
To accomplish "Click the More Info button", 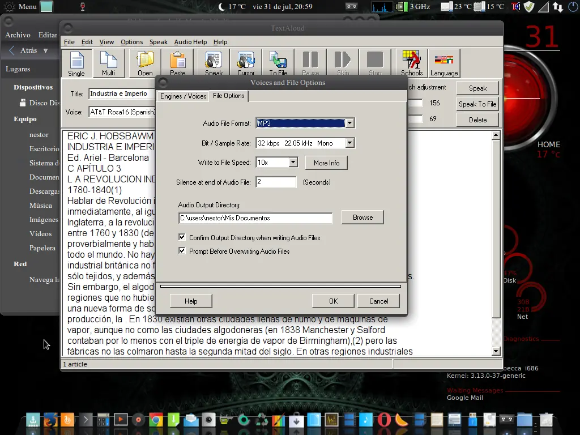I will [326, 163].
